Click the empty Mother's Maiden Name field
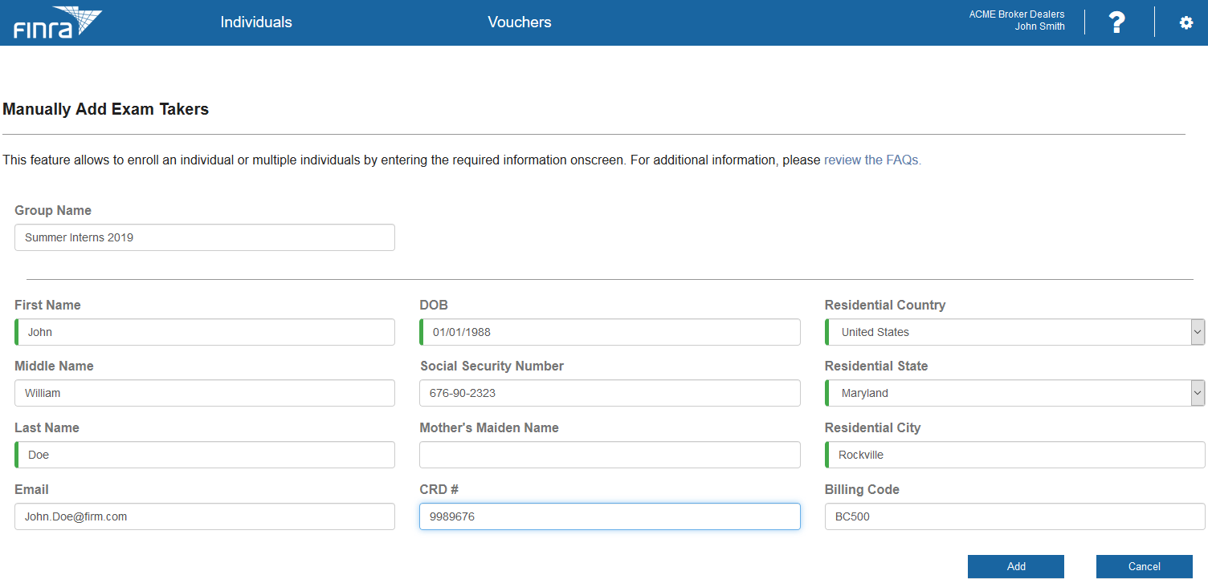This screenshot has height=579, width=1208. (610, 455)
